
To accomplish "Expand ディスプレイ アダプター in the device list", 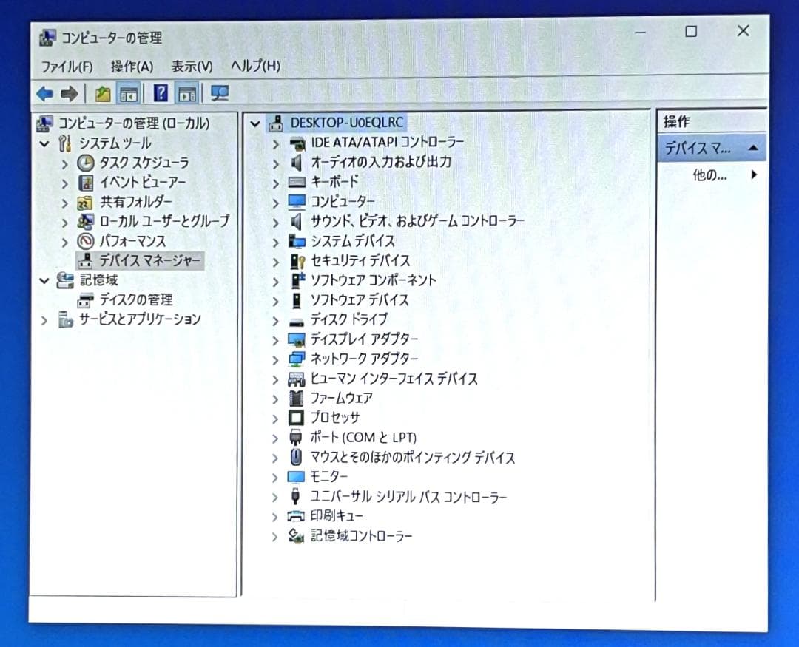I will 275,339.
